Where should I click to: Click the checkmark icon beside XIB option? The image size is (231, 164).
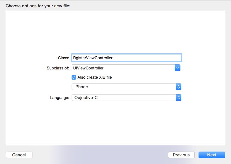coord(74,77)
